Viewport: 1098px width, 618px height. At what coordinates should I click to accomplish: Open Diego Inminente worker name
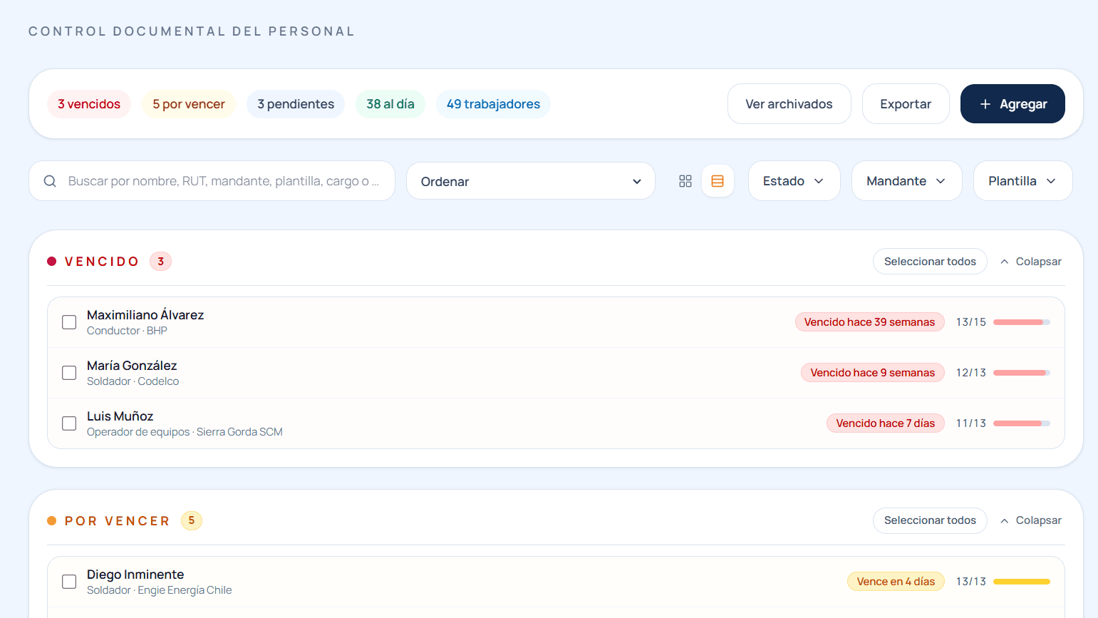(135, 575)
